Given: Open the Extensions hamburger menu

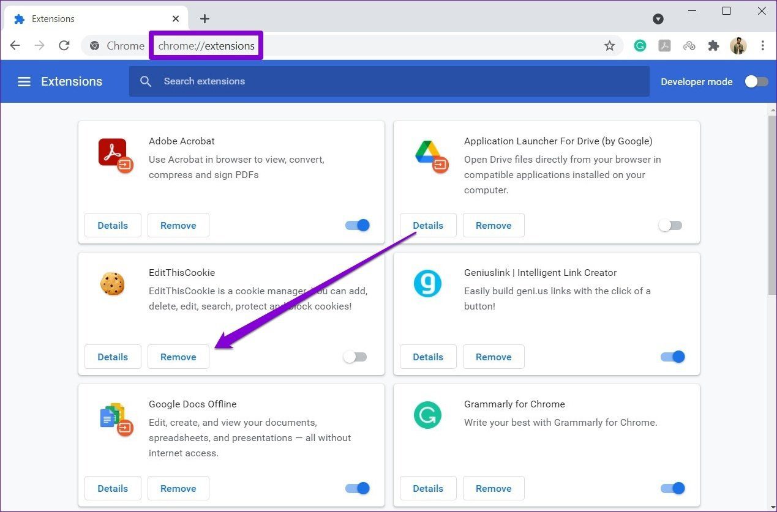Looking at the screenshot, I should coord(24,81).
